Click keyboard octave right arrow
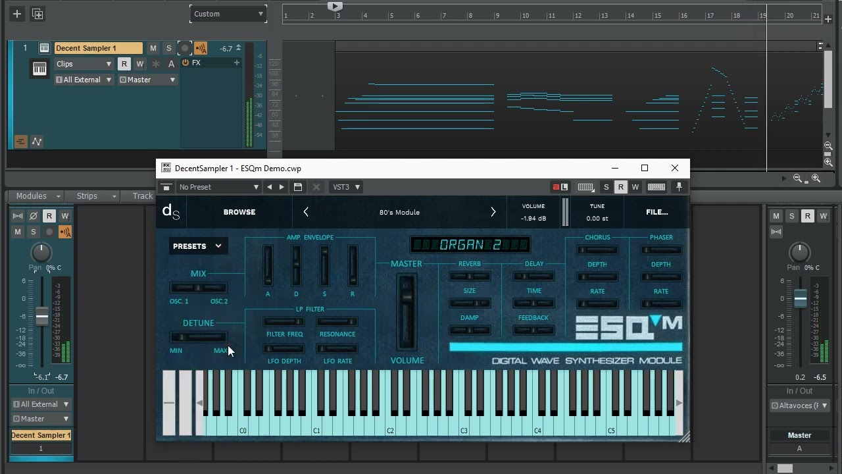The width and height of the screenshot is (842, 474). click(x=679, y=403)
